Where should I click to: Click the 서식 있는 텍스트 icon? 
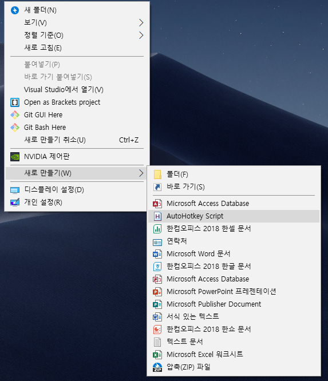tap(157, 317)
